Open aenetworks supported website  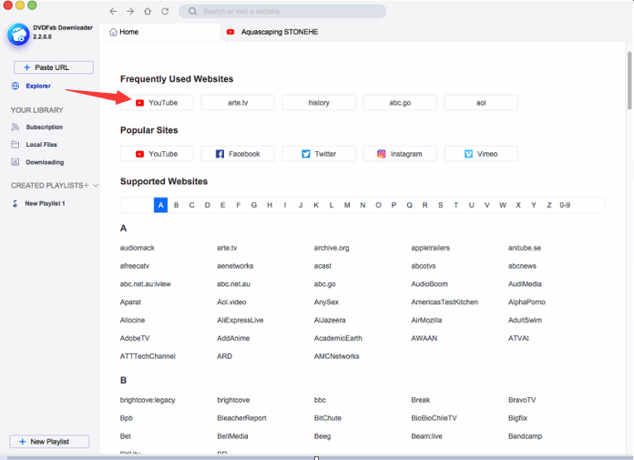point(235,266)
